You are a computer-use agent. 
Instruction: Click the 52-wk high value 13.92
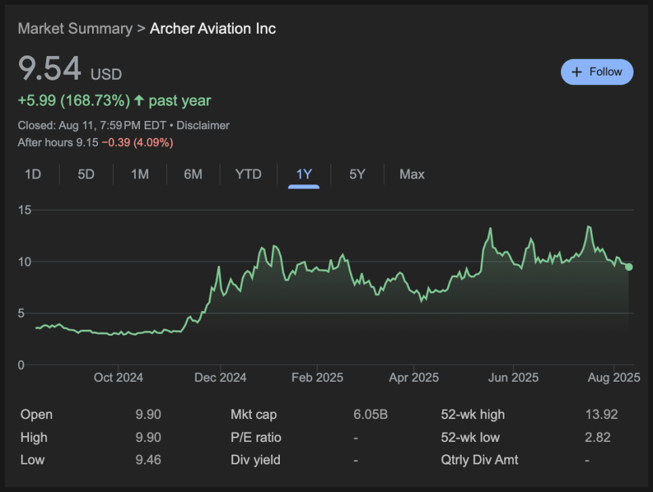602,414
